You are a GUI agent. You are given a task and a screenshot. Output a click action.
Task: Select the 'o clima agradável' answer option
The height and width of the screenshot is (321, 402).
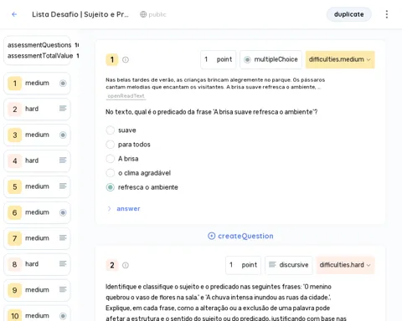(111, 173)
